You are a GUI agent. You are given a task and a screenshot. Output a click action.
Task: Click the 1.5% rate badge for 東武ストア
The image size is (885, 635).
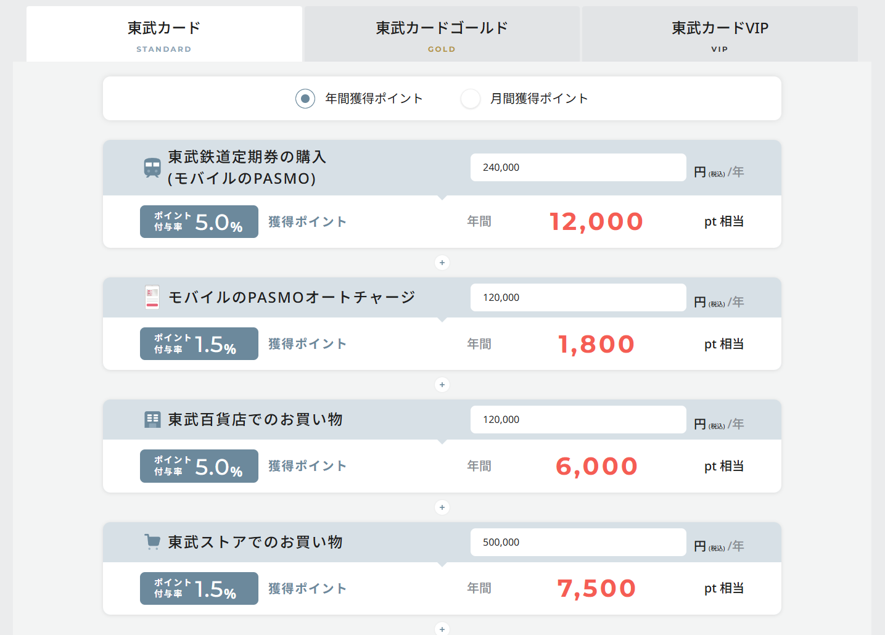tap(199, 589)
